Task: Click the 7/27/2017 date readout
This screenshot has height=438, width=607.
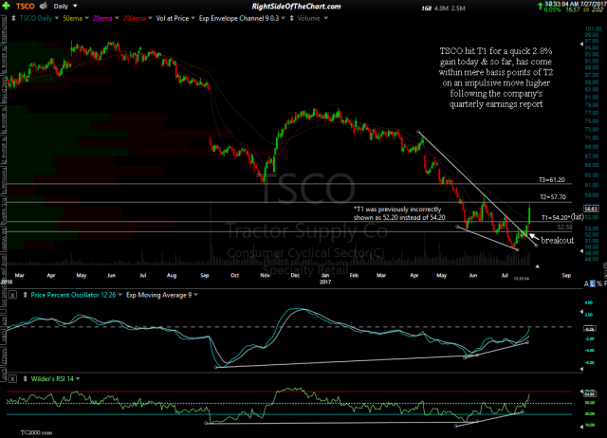Action: point(594,4)
